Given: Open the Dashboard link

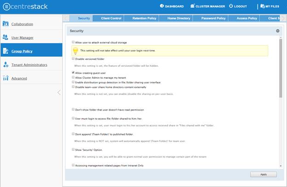Looking at the screenshot, I should coord(174,6).
